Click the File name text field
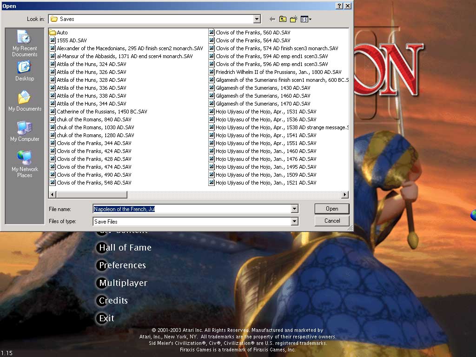The image size is (476, 357). pyautogui.click(x=192, y=209)
